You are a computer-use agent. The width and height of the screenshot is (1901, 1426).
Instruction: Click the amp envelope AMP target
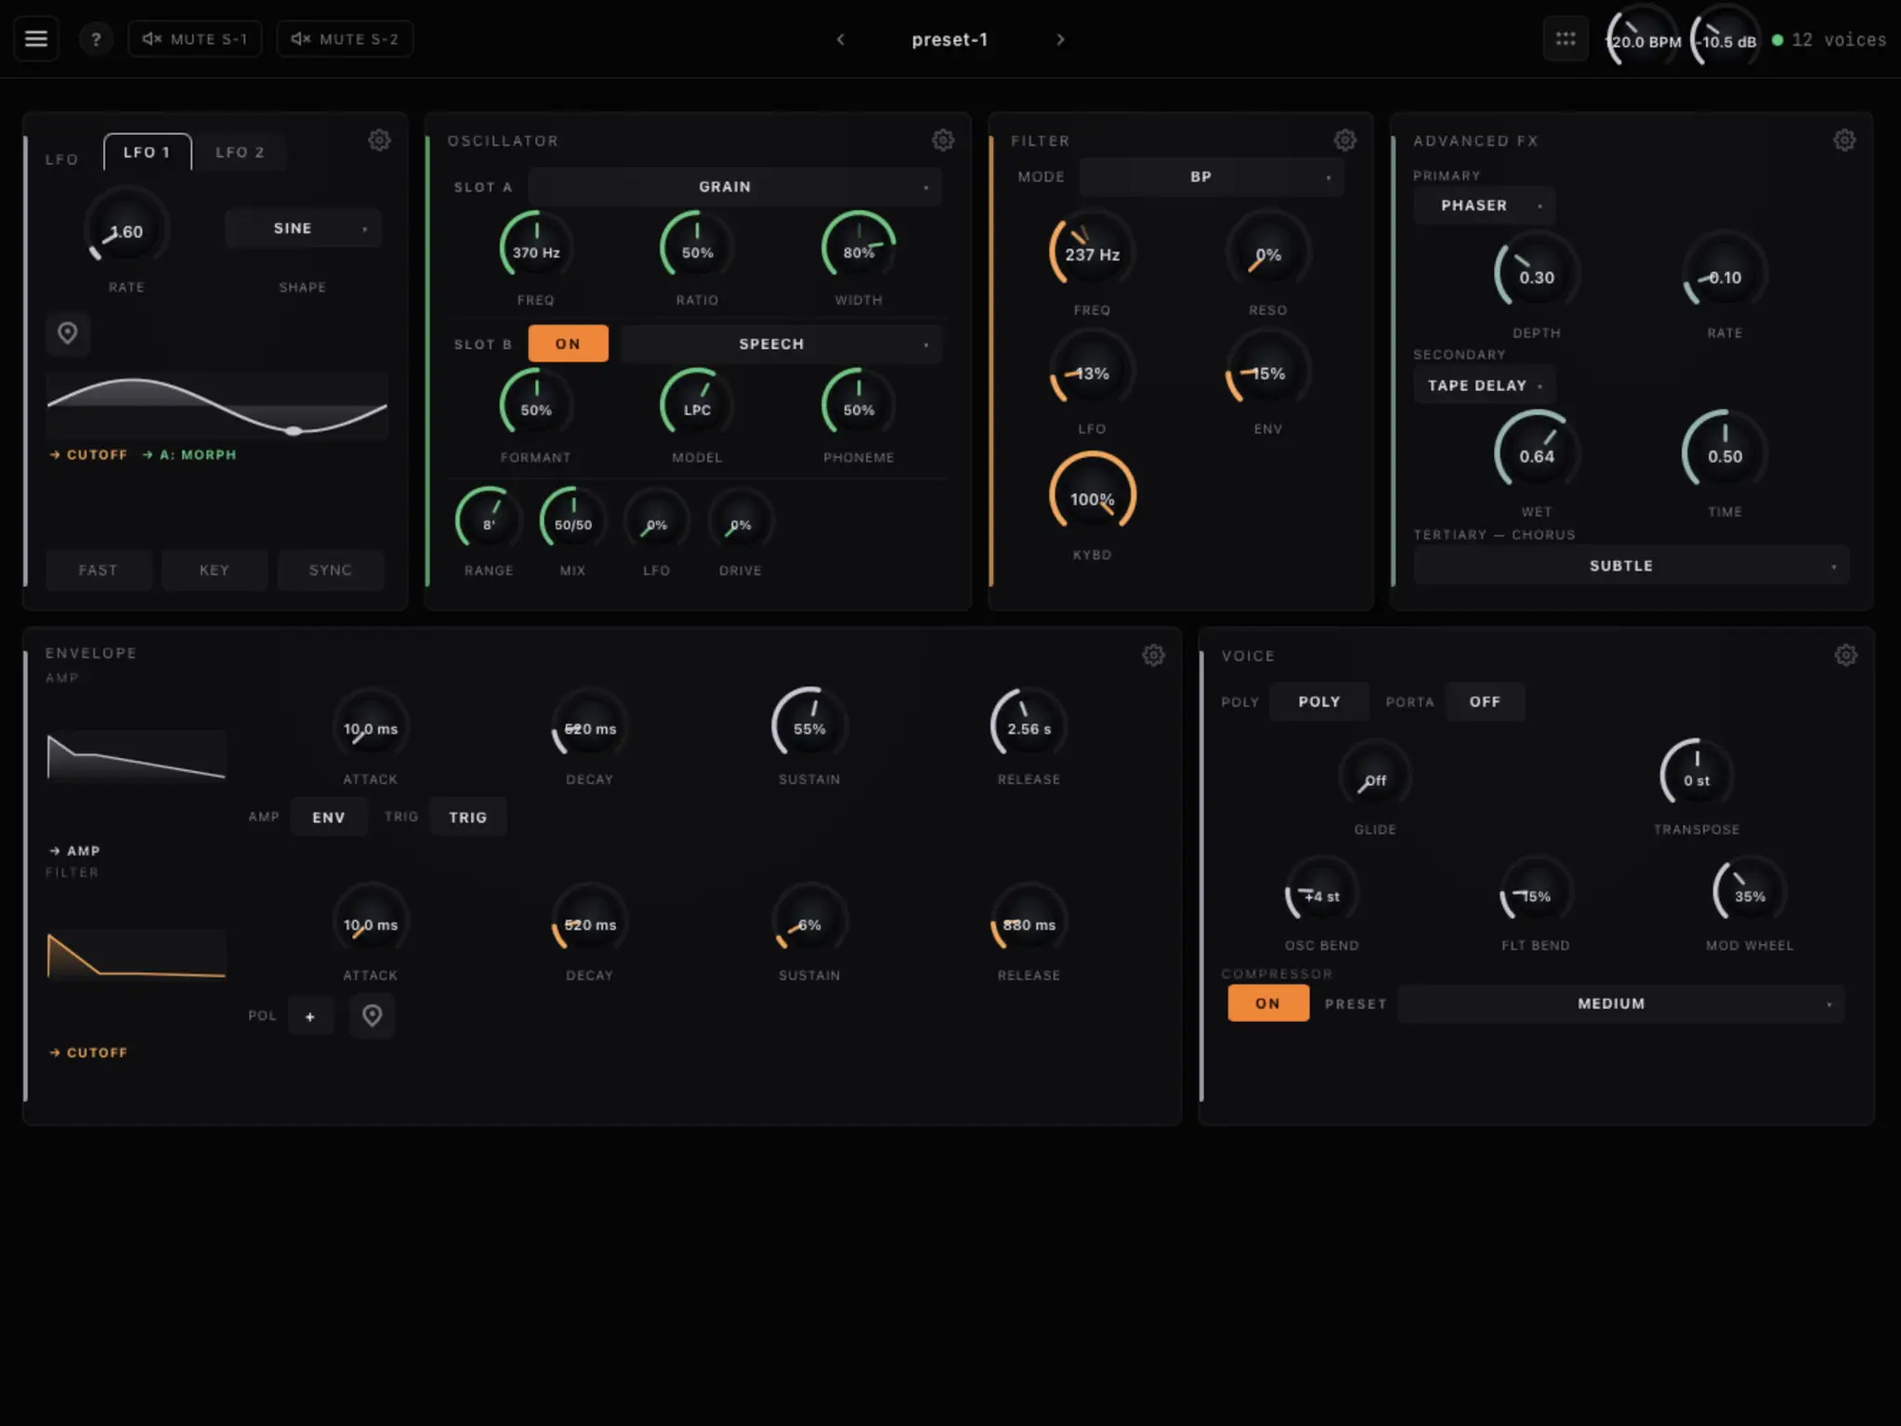[74, 851]
